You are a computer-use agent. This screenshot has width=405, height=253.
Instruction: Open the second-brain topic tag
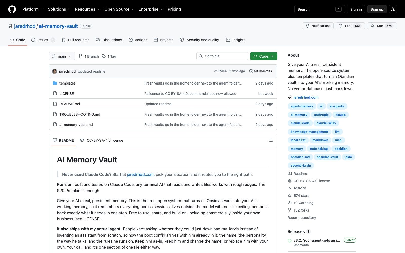[x=301, y=166]
